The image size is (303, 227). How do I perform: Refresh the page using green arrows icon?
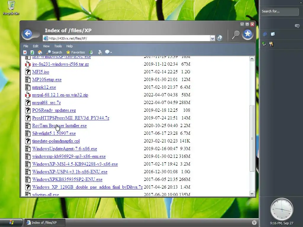click(x=32, y=52)
